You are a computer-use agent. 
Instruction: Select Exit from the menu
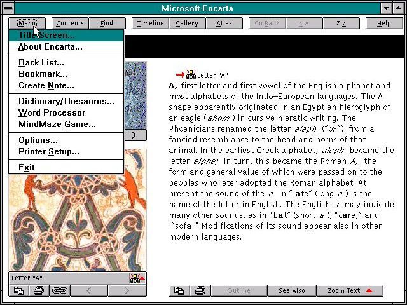[x=66, y=167]
